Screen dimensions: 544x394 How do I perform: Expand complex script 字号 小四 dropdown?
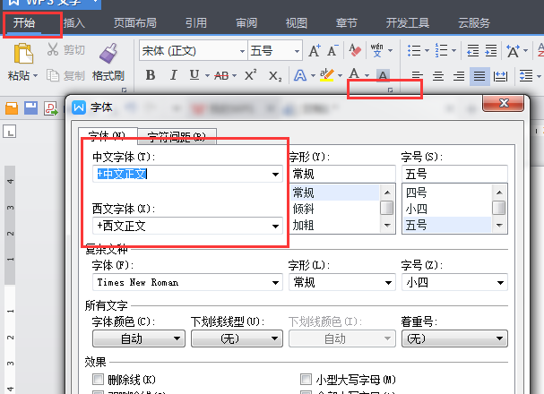pyautogui.click(x=500, y=283)
